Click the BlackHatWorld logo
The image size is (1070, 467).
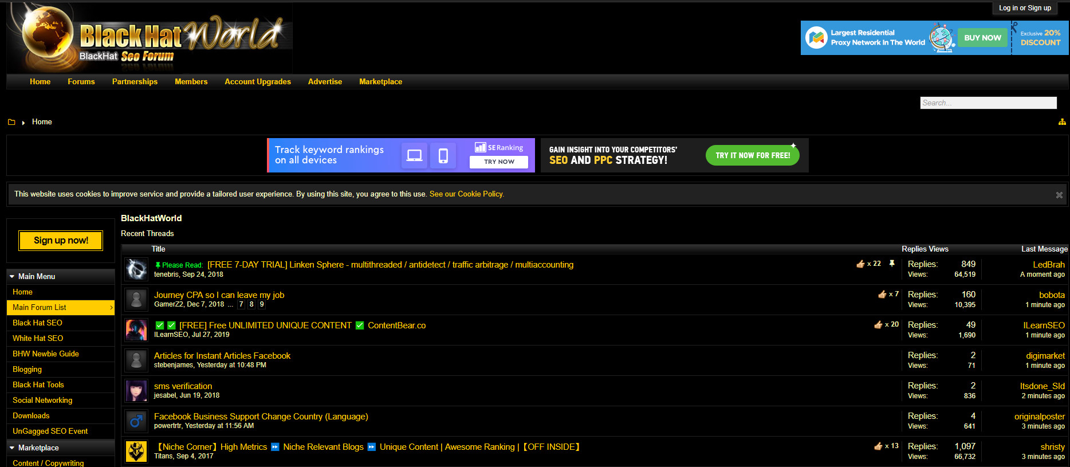[150, 38]
